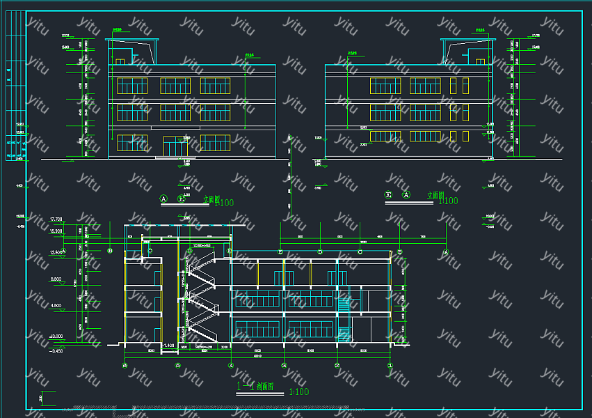Click the 立面图 title under left elevation

(211, 199)
